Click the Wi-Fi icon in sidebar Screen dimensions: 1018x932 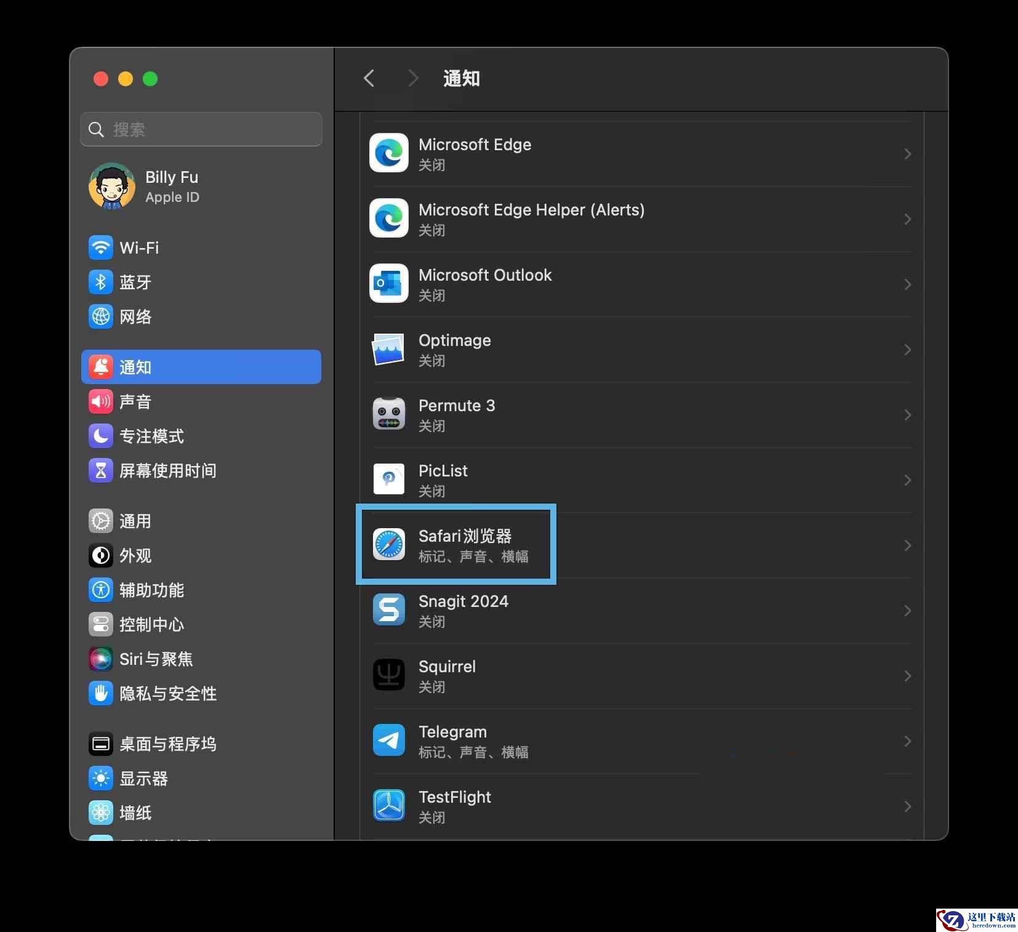pyautogui.click(x=101, y=248)
